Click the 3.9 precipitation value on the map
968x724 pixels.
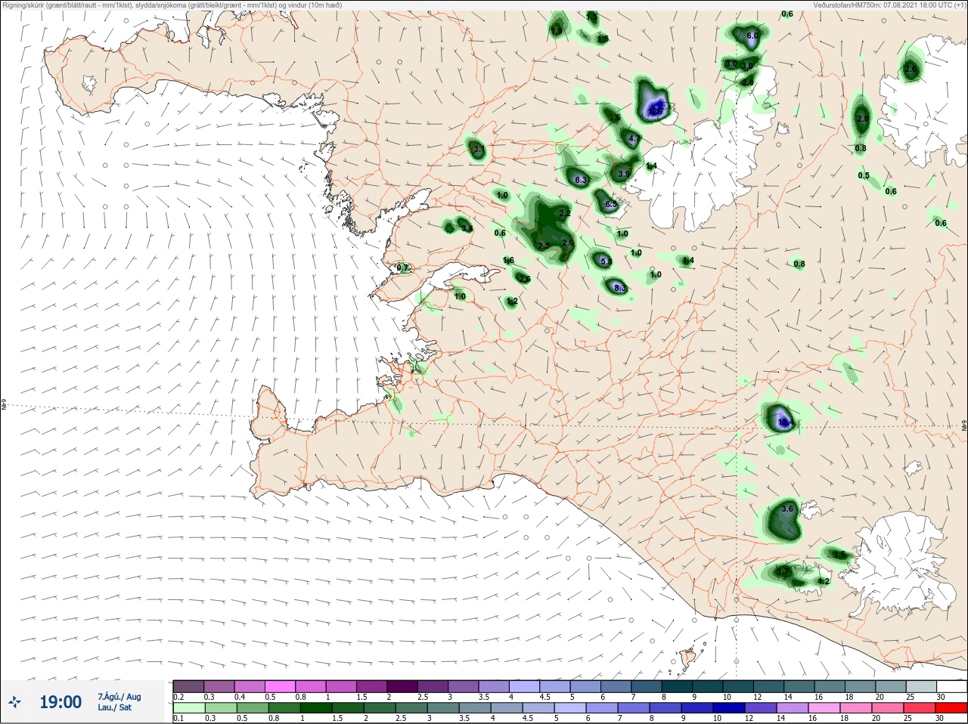click(x=624, y=174)
